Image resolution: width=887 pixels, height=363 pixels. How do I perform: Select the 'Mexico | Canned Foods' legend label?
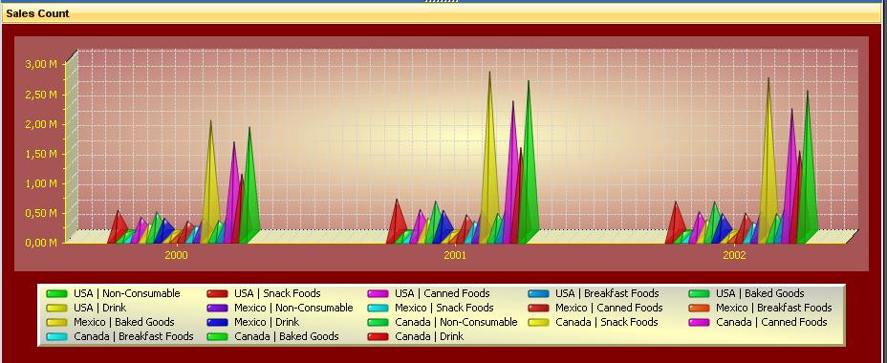pos(609,309)
